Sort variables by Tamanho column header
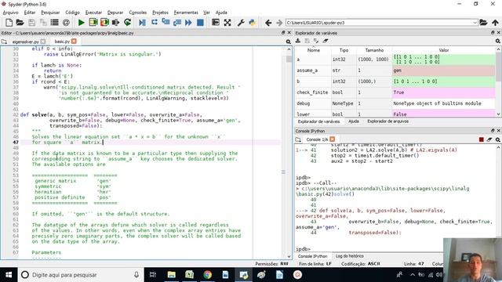 point(374,50)
